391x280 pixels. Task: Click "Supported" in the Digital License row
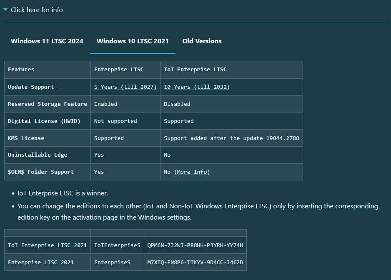pos(231,121)
